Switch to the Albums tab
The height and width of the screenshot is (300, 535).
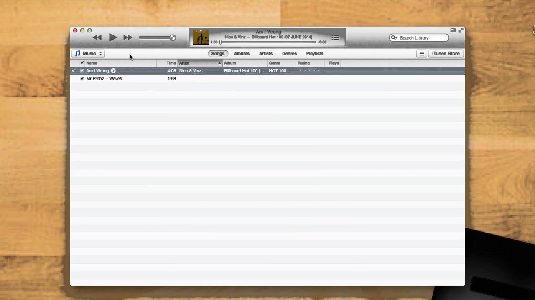point(242,54)
